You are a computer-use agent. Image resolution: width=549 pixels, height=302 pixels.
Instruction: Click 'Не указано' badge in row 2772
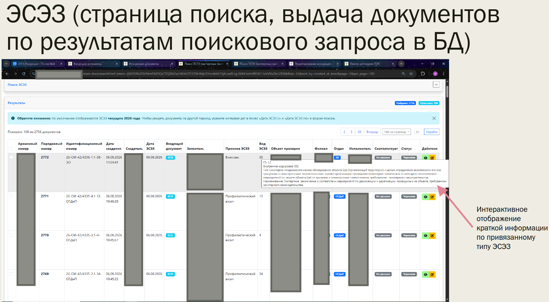[x=382, y=158]
